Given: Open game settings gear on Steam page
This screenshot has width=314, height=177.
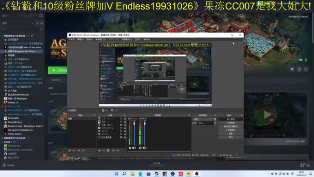Looking at the screenshot, I should tap(292, 69).
